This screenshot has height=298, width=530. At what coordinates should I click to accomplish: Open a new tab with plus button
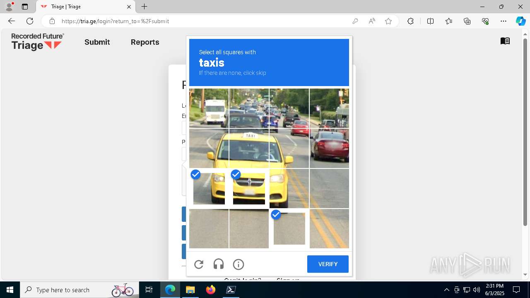[144, 7]
